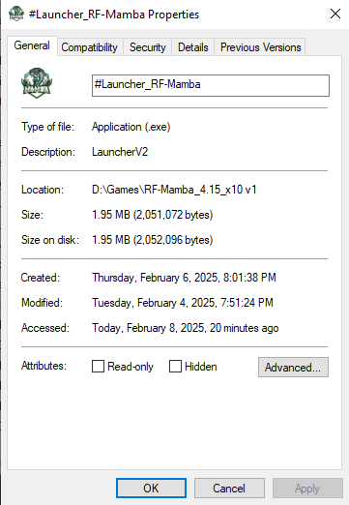Click the Cancel button
This screenshot has width=349, height=505.
[229, 488]
